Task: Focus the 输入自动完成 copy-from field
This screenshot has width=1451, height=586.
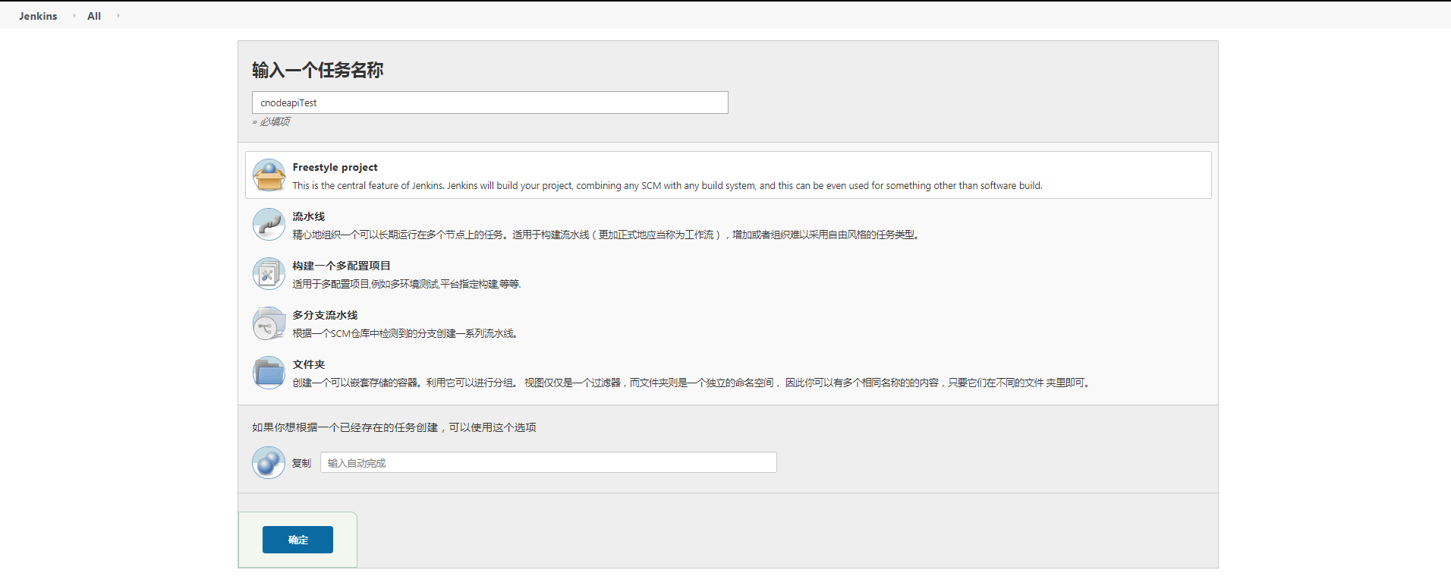Action: pyautogui.click(x=549, y=462)
